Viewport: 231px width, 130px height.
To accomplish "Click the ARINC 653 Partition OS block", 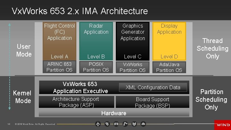I will (x=60, y=67).
